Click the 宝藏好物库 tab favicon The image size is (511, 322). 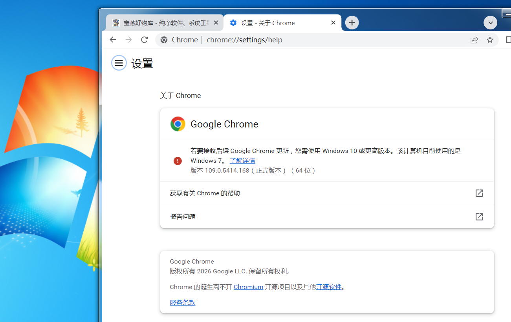coord(115,23)
